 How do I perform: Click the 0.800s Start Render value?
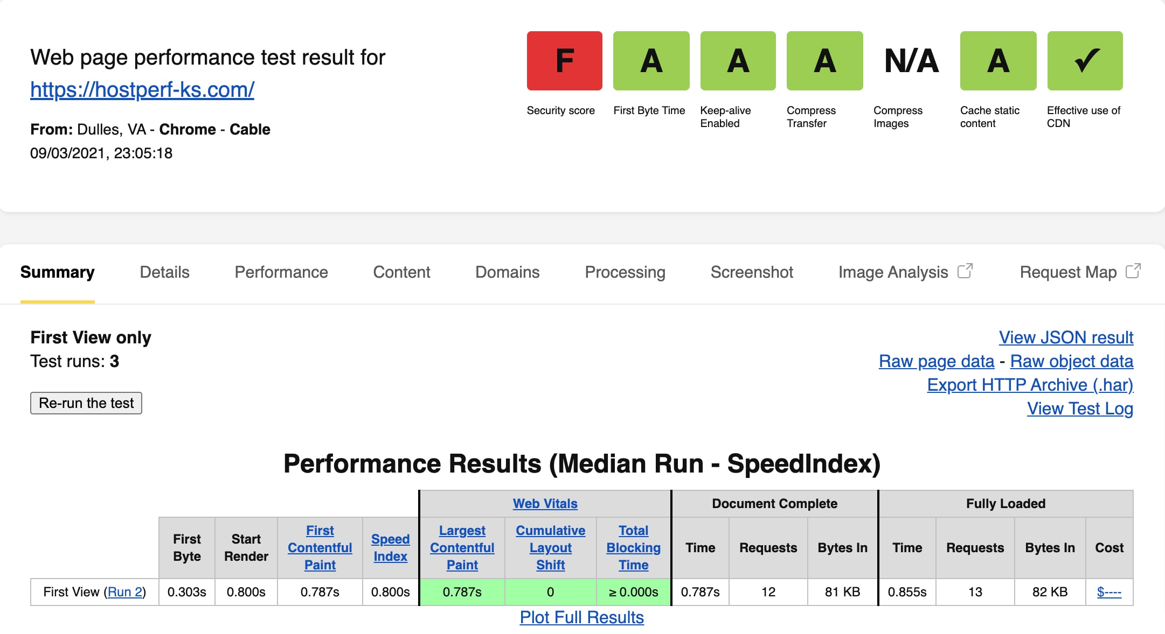(x=246, y=592)
